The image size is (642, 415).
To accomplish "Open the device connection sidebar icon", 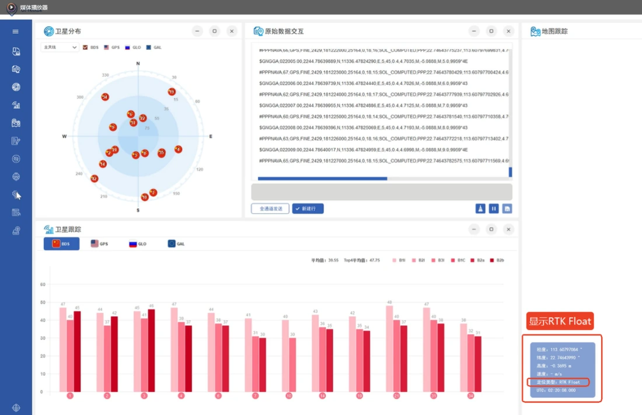I will (16, 51).
